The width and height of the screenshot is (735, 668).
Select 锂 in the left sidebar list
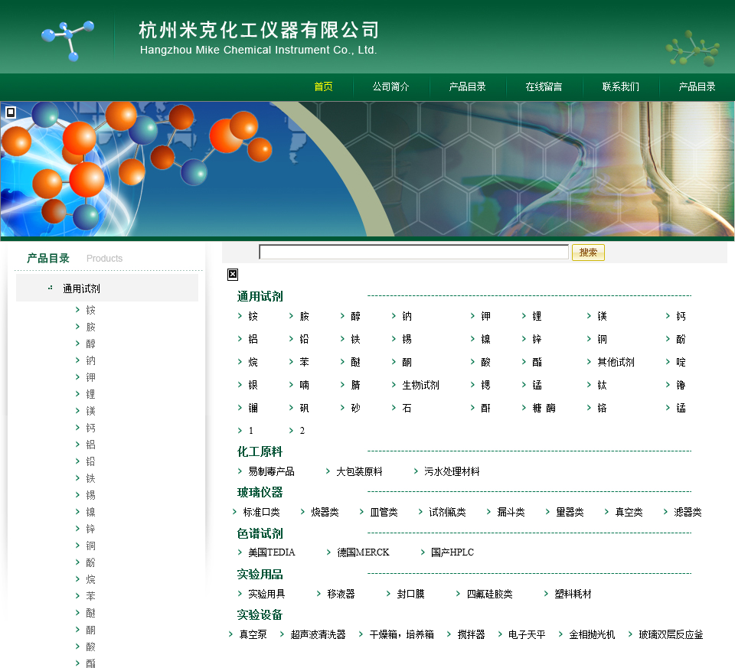tap(90, 394)
